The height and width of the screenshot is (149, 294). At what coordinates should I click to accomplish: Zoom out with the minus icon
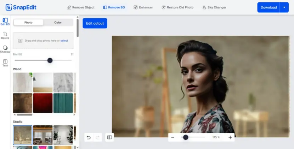coord(173,137)
